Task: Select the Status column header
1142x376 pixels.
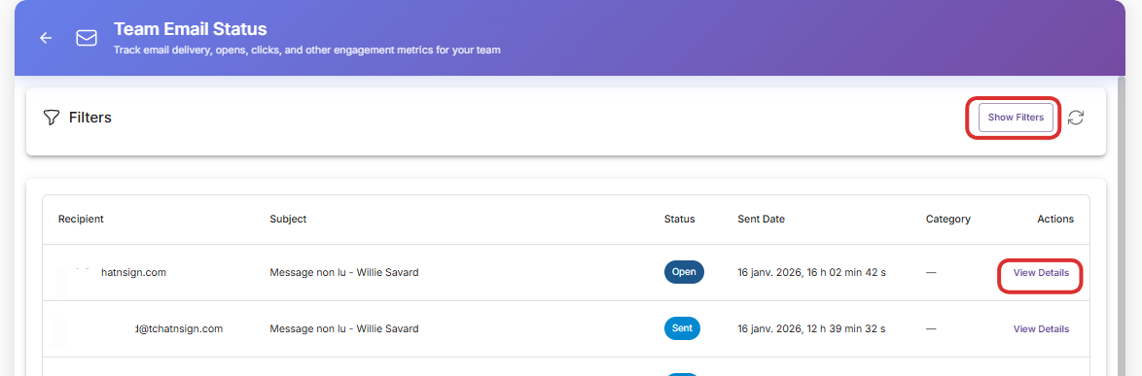Action: click(x=680, y=219)
